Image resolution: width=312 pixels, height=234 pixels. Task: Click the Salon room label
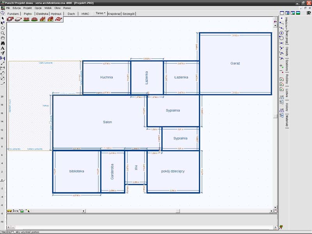(107, 122)
